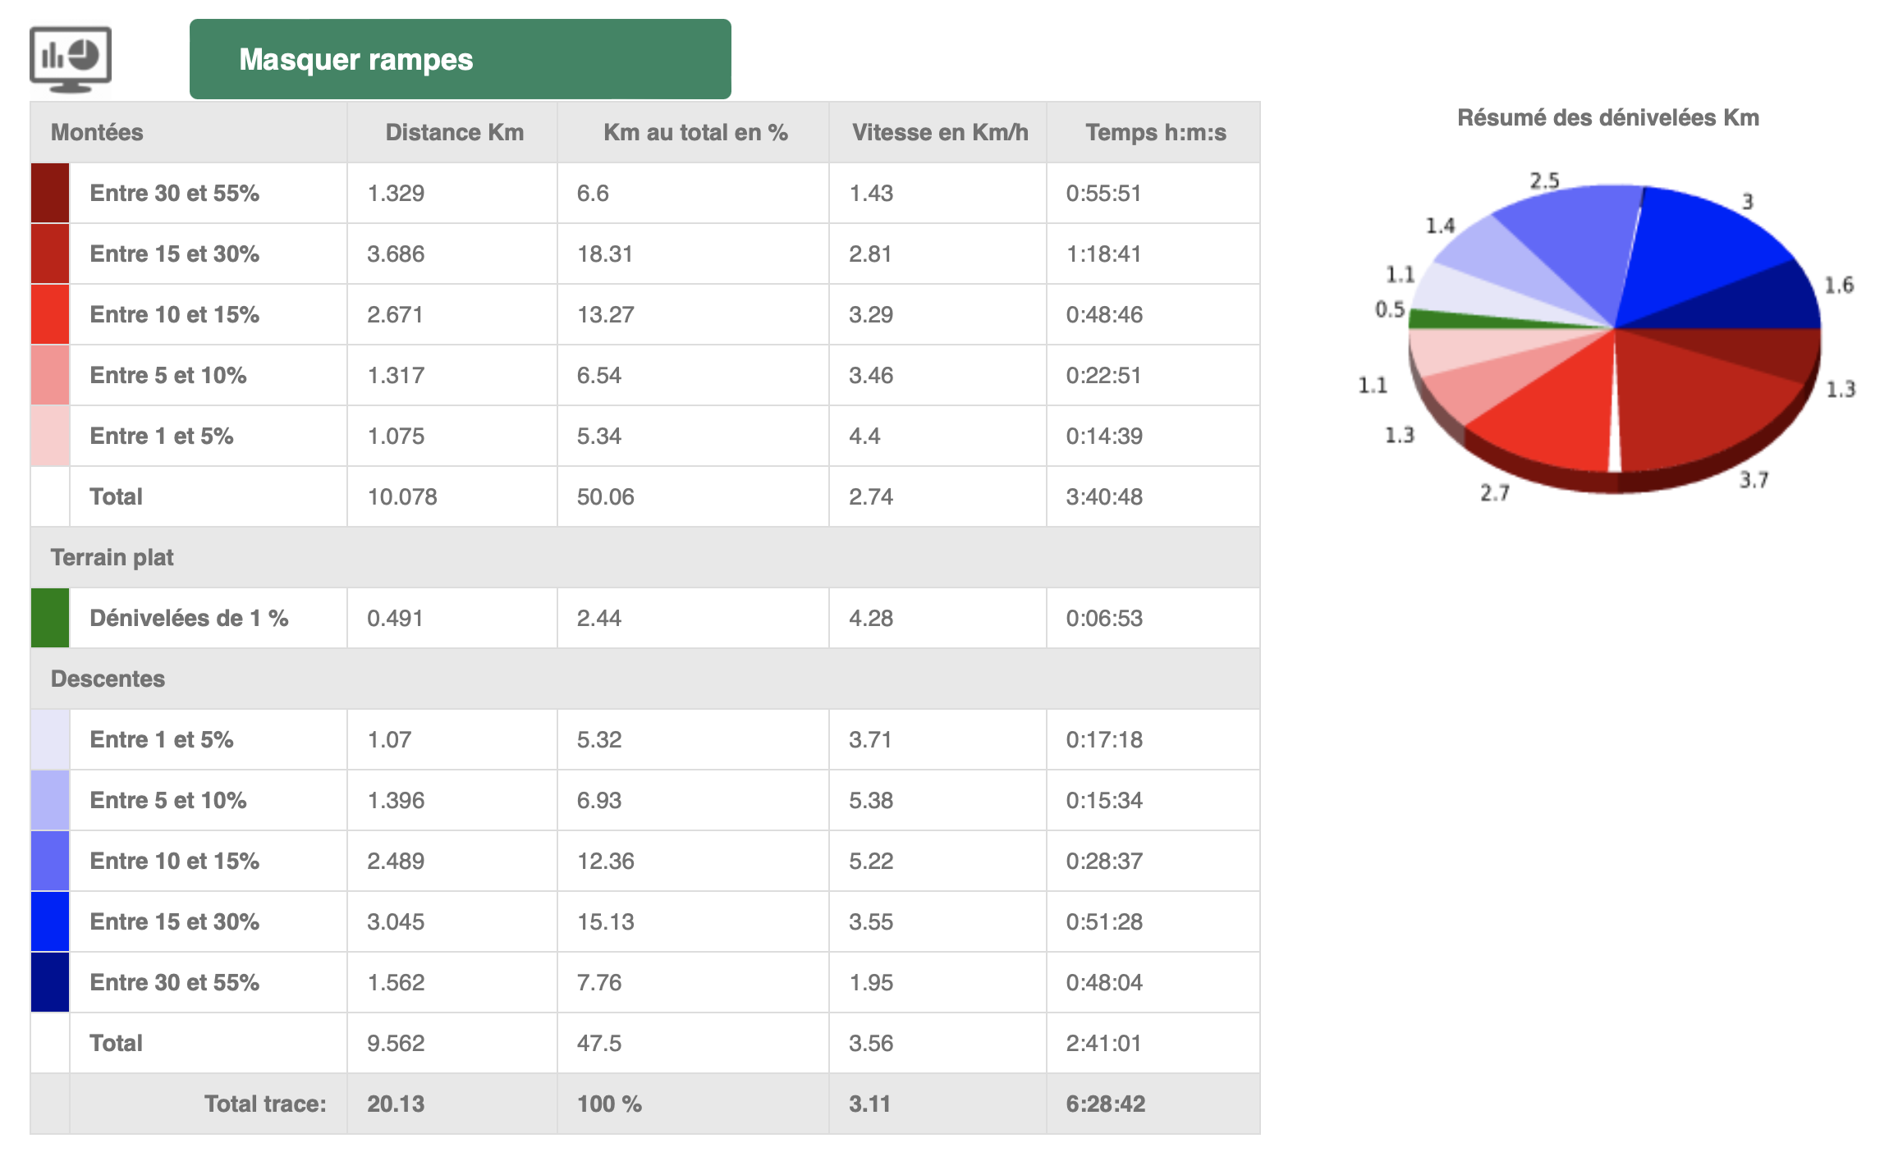Image resolution: width=1898 pixels, height=1152 pixels.
Task: Click bright blue swatch for descents 15-30%
Action: tap(50, 921)
